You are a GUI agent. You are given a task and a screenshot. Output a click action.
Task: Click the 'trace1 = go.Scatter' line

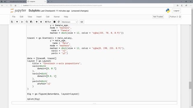coord(50,38)
